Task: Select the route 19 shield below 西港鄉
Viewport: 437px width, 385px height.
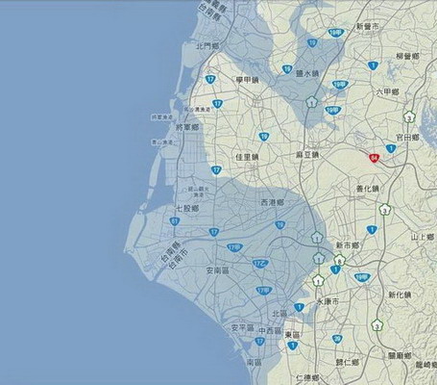Action: [280, 225]
